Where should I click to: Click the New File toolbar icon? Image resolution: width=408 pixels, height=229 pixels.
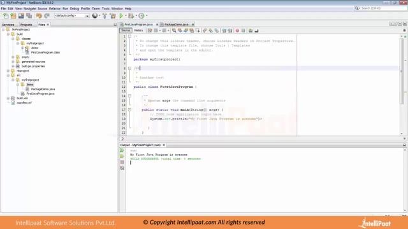6,16
